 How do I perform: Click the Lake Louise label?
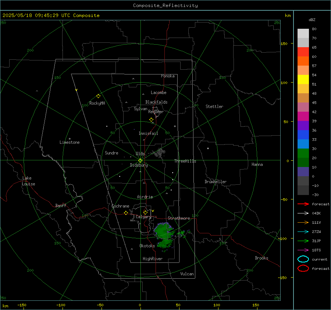(x=28, y=181)
